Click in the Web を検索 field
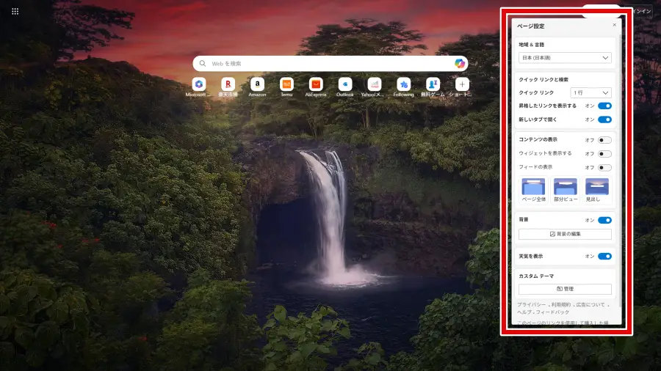Screen dimensions: 661x371 (330, 64)
